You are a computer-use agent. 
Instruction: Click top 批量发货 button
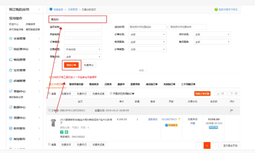(66, 94)
